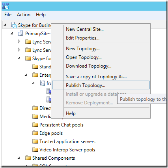Click the second Lync Server folder icon
The width and height of the screenshot is (168, 168).
(x=28, y=50)
